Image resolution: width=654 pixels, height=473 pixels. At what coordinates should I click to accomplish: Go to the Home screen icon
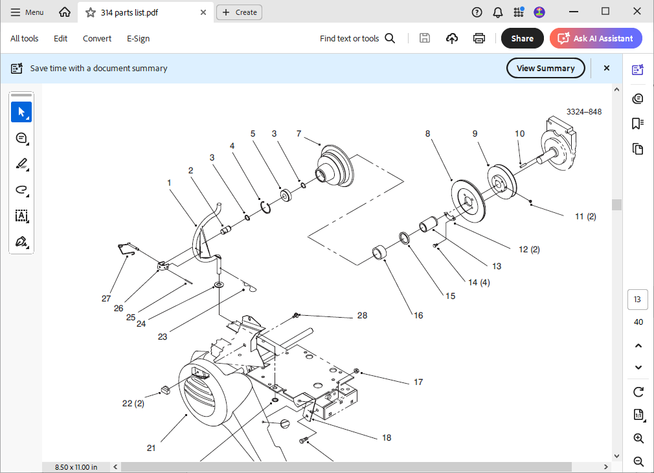[65, 12]
